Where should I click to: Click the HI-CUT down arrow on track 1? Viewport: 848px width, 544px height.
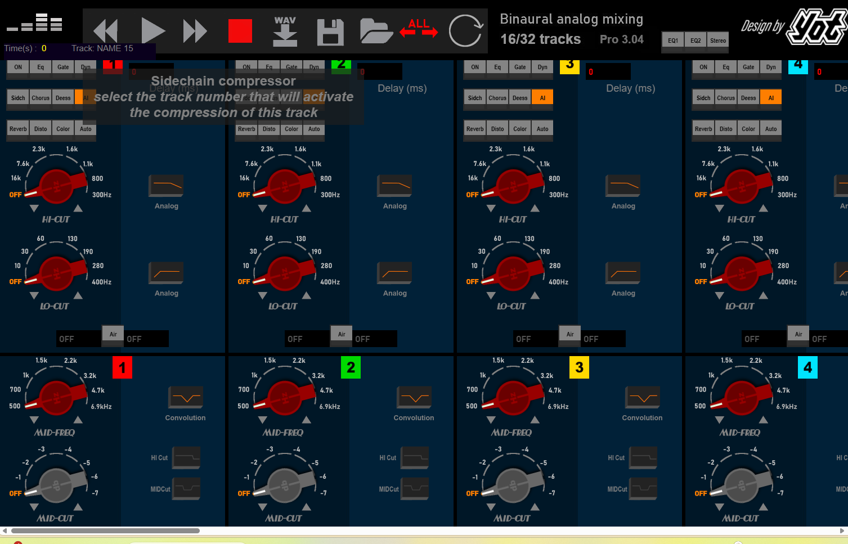click(34, 209)
